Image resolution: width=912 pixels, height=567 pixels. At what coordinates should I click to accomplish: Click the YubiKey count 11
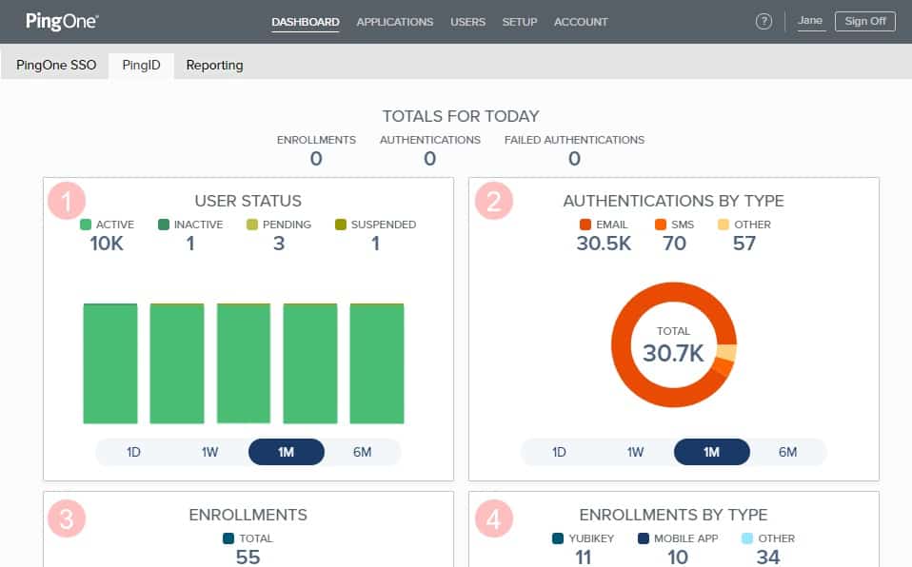pyautogui.click(x=584, y=557)
